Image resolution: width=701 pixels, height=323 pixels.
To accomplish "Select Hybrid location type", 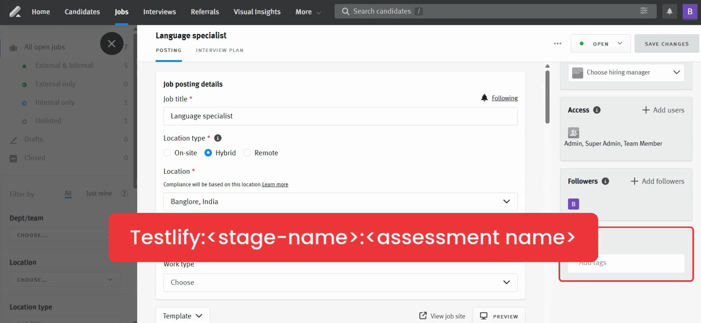I will 208,153.
